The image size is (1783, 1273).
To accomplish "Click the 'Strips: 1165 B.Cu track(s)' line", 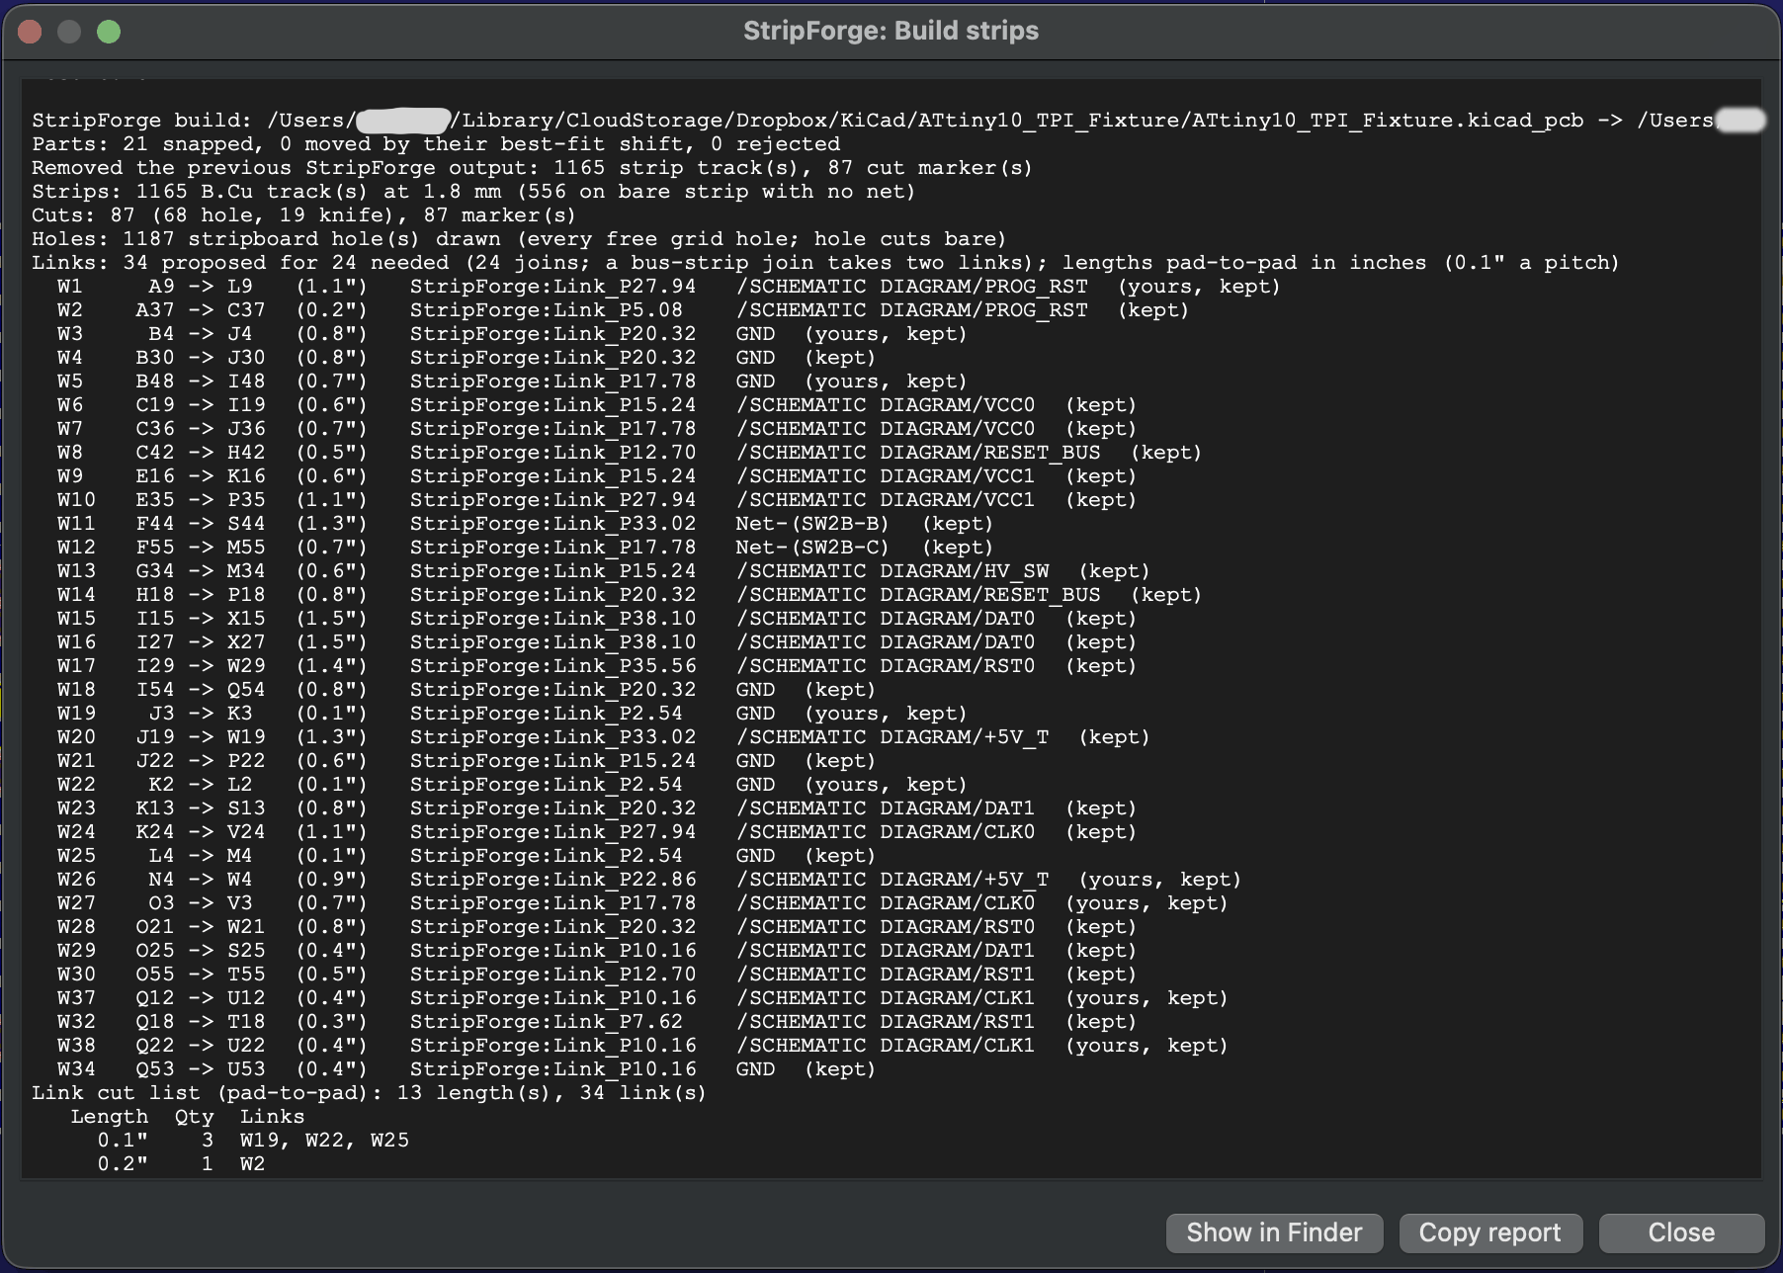I will click(473, 192).
